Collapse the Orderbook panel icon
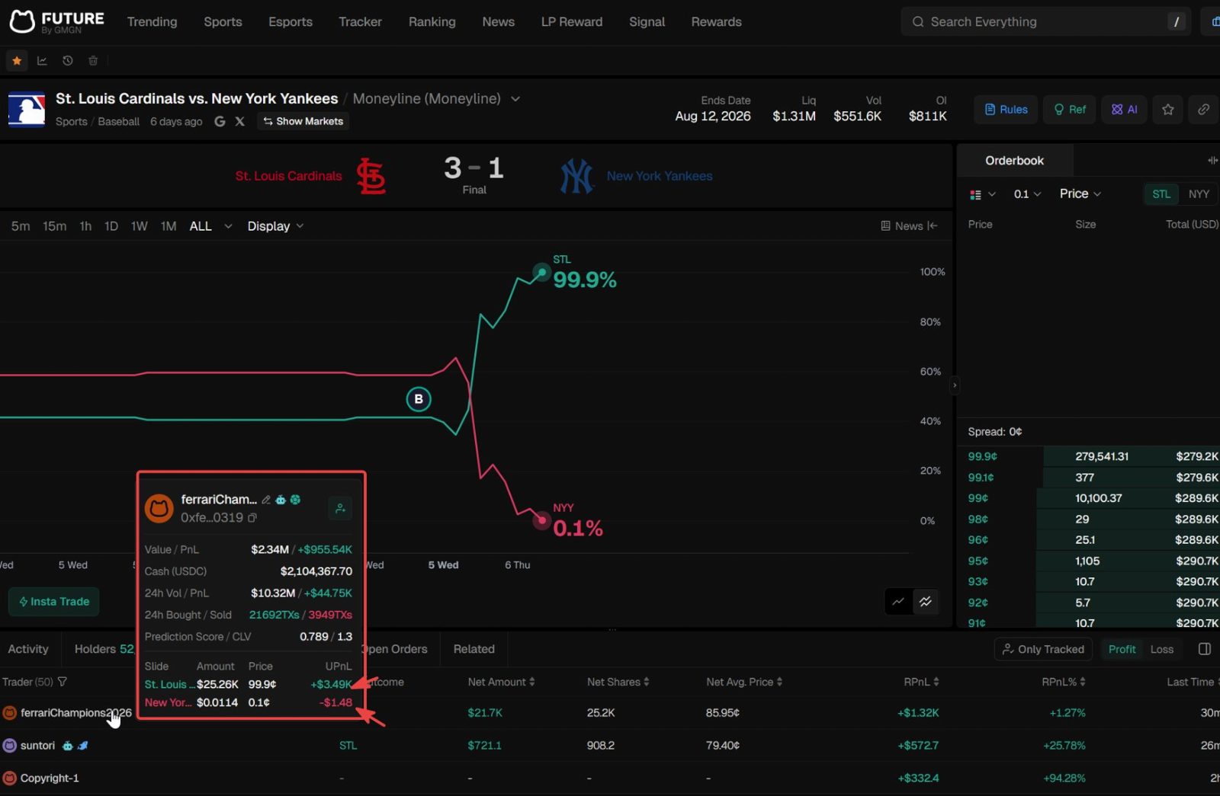This screenshot has height=796, width=1220. (x=1212, y=161)
